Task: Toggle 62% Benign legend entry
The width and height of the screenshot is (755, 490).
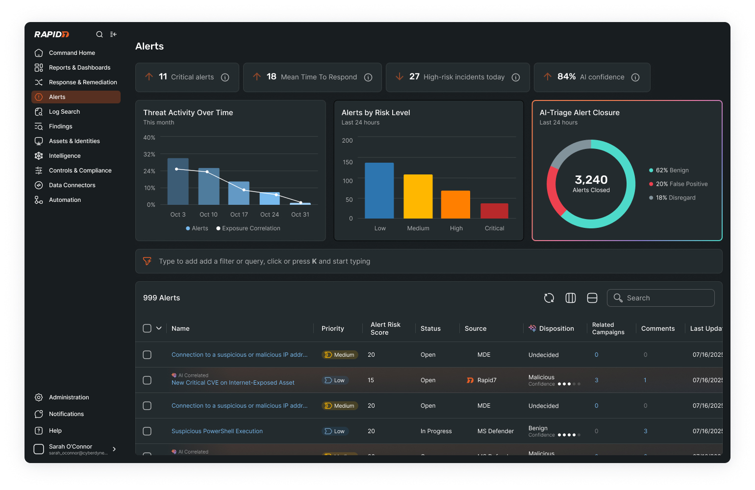Action: [669, 171]
